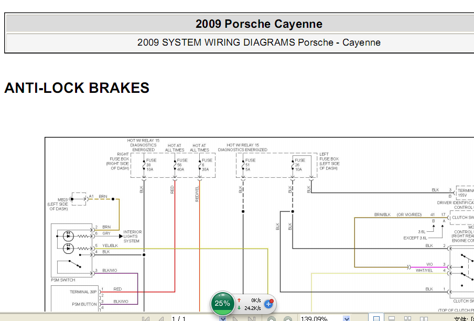Click the 2009 Porsche Cayenne title

point(259,24)
